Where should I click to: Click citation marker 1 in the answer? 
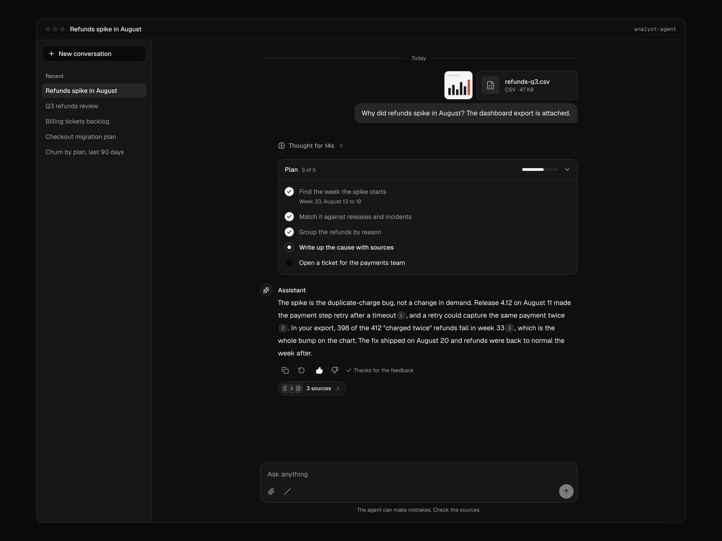click(401, 316)
